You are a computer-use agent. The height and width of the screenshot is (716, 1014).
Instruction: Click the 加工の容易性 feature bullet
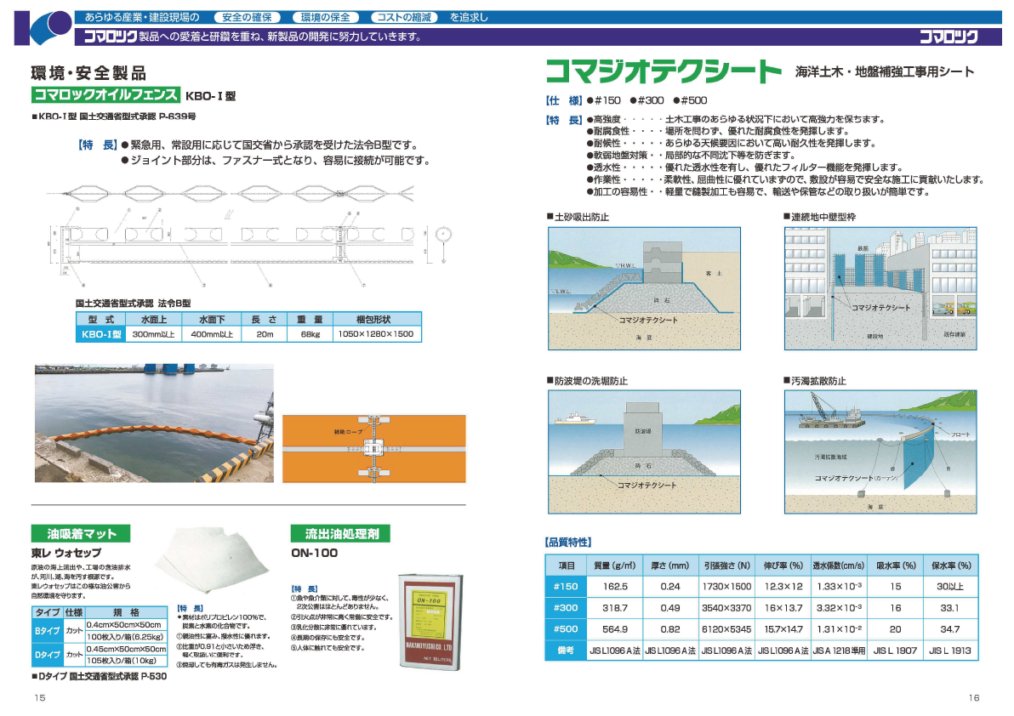[x=758, y=192]
